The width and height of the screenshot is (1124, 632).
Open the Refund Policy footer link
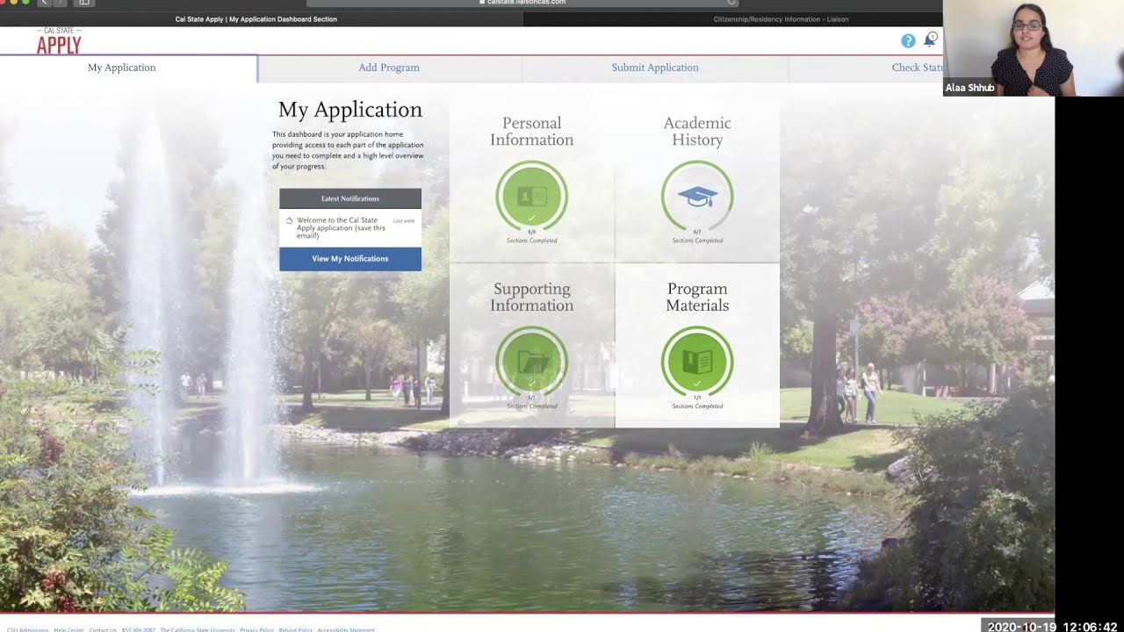295,629
